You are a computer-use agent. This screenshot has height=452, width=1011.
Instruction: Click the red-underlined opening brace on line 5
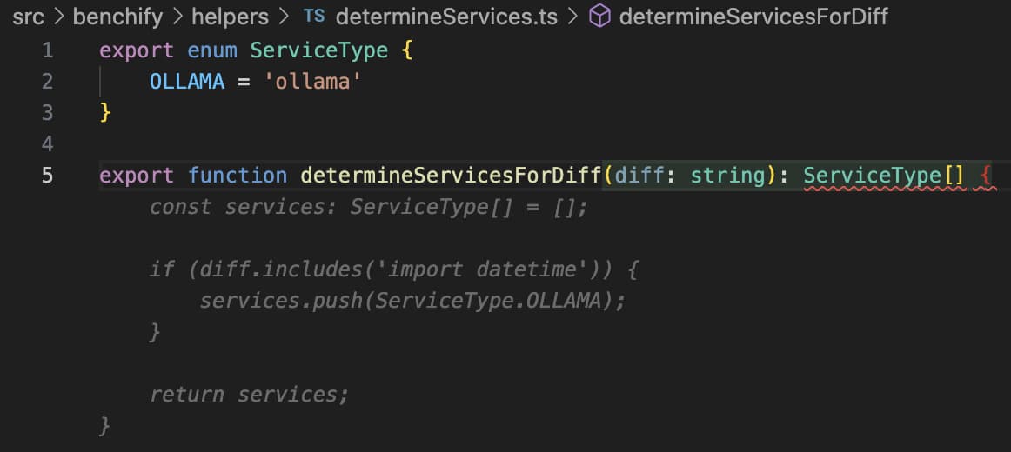tap(985, 176)
